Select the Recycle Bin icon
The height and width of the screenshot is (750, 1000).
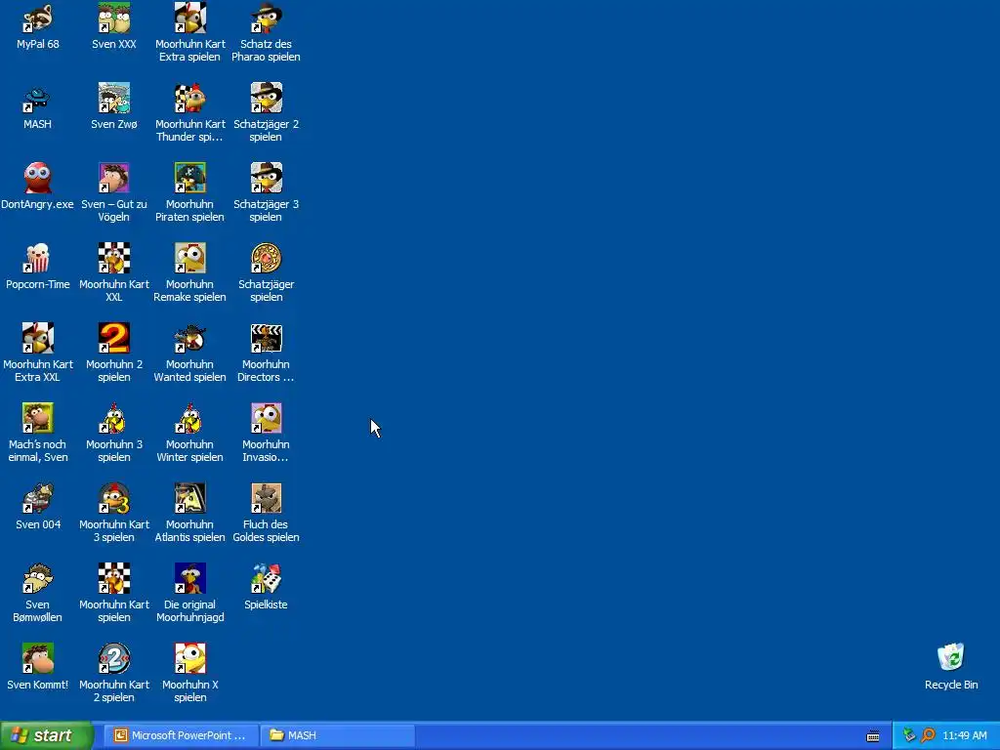pos(951,658)
